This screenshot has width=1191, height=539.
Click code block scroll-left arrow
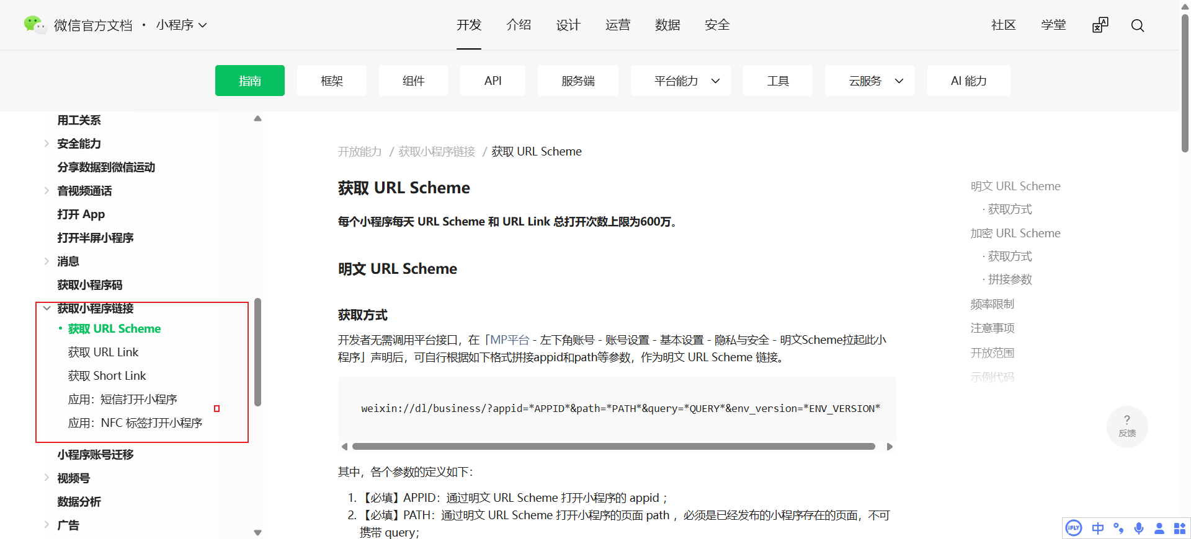[344, 447]
